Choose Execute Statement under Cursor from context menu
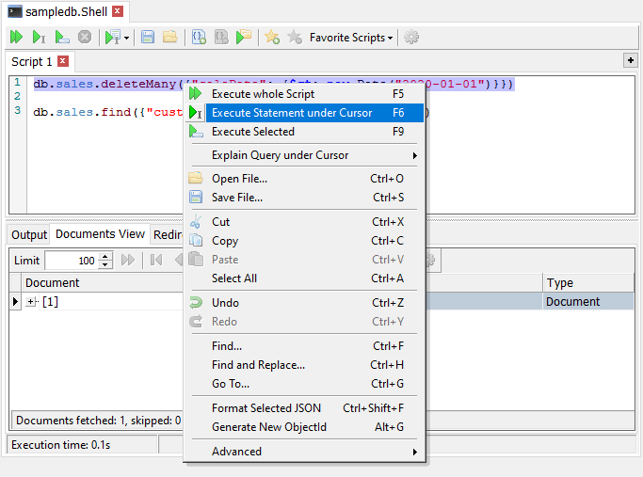Screen dimensions: 643x477 pyautogui.click(x=292, y=113)
